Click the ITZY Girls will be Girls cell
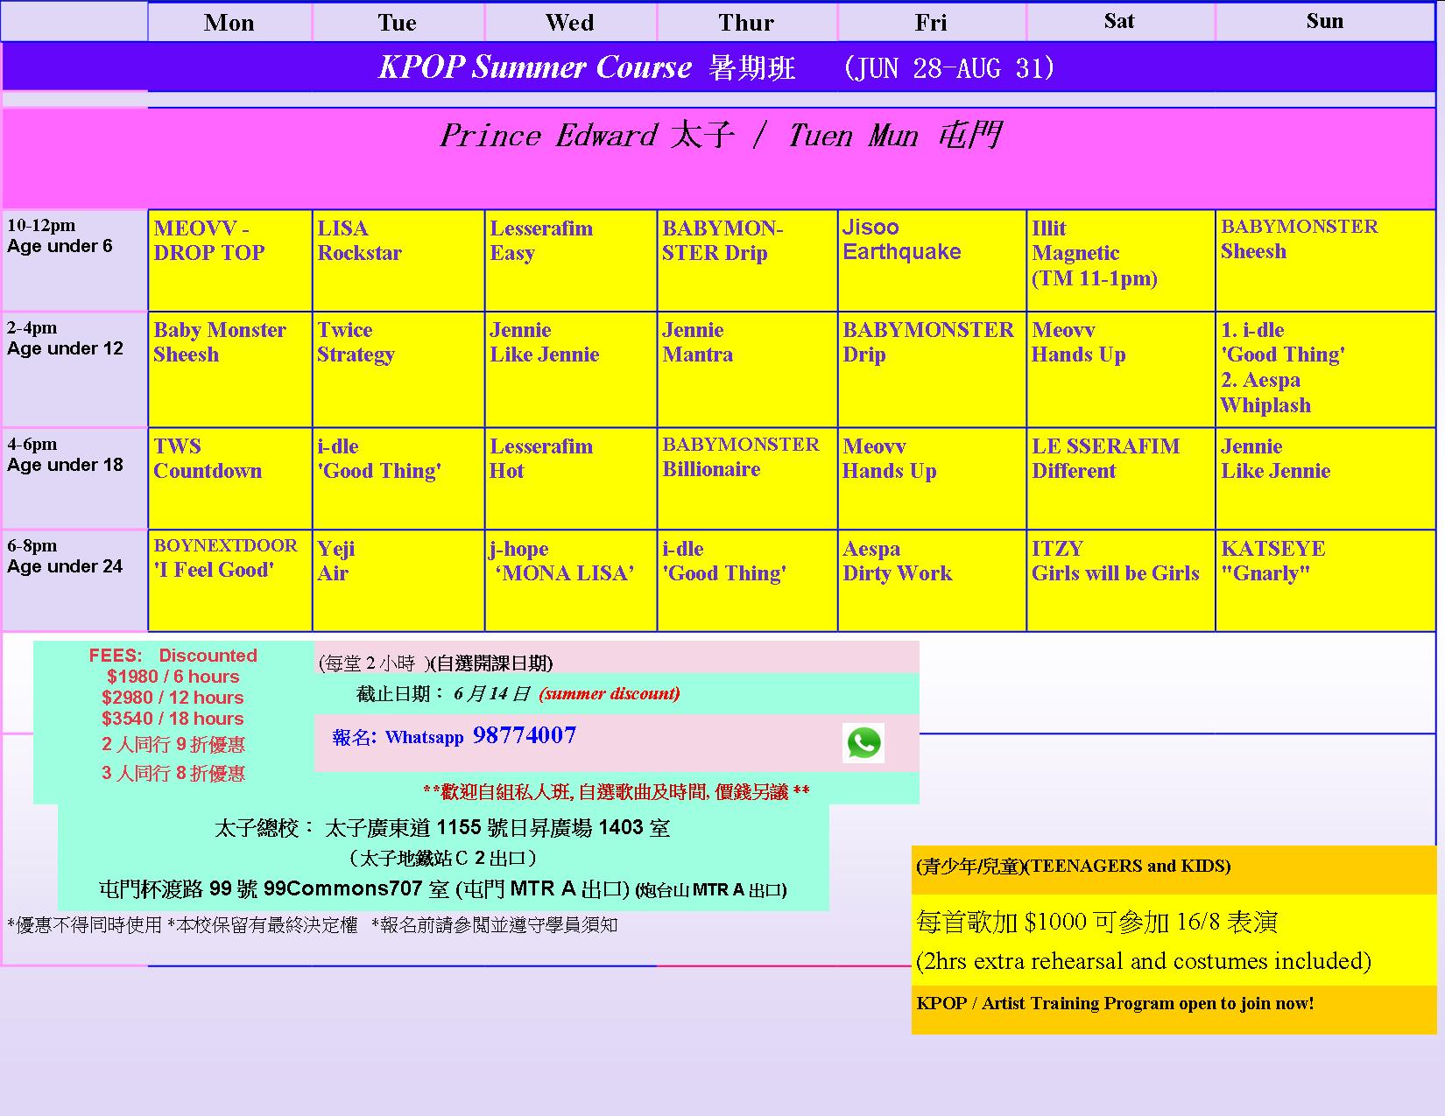The image size is (1445, 1116). (1121, 580)
